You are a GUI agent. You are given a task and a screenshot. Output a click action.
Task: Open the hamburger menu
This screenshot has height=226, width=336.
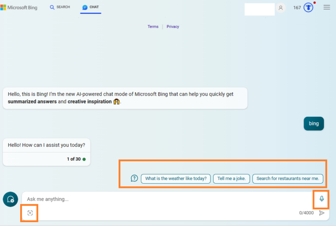[326, 7]
